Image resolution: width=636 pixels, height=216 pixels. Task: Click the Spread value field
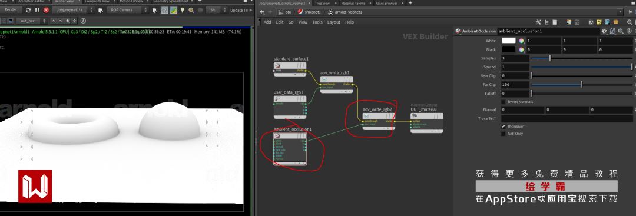[x=515, y=67]
